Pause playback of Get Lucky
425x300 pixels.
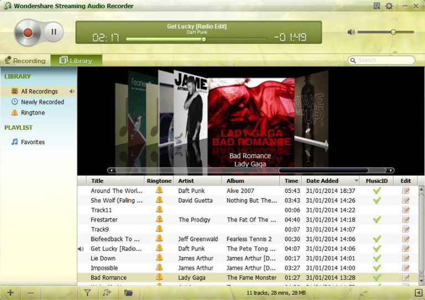click(54, 32)
